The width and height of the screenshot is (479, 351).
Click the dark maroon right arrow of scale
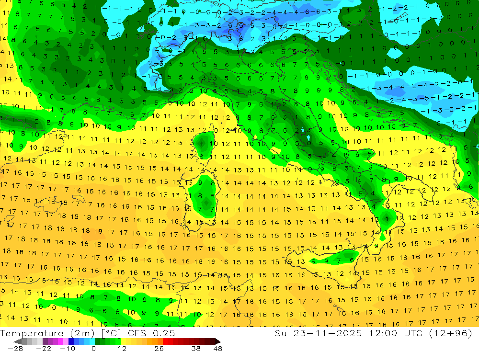pos(218,341)
